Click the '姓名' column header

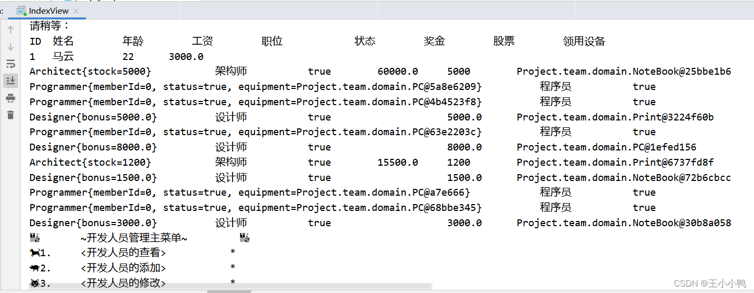pyautogui.click(x=63, y=41)
